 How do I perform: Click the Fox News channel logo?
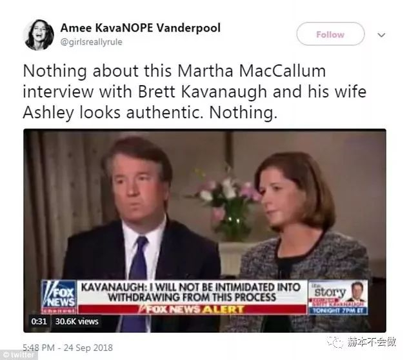coord(59,295)
